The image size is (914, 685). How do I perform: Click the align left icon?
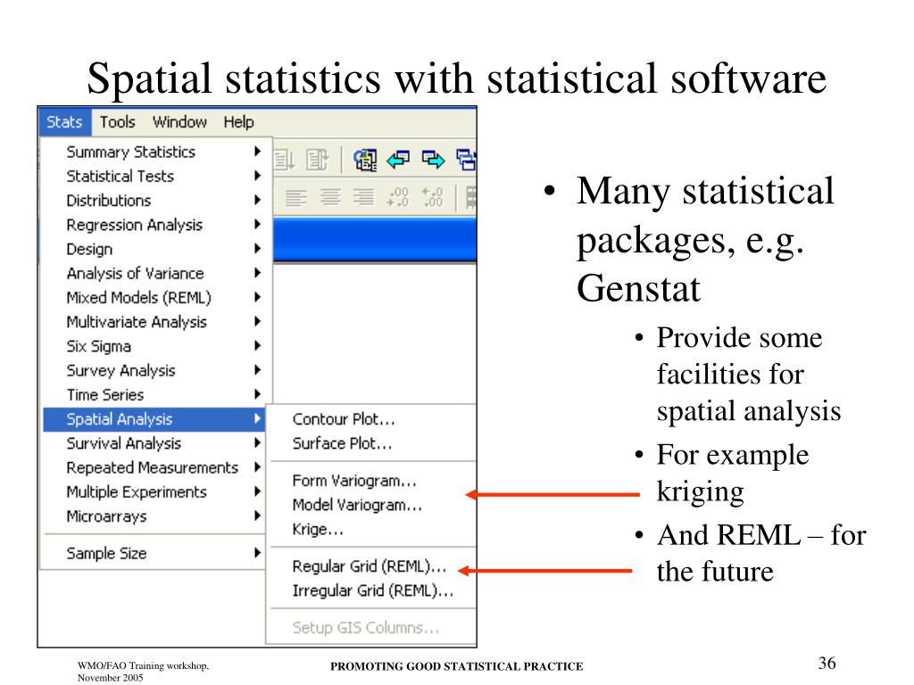click(x=296, y=198)
